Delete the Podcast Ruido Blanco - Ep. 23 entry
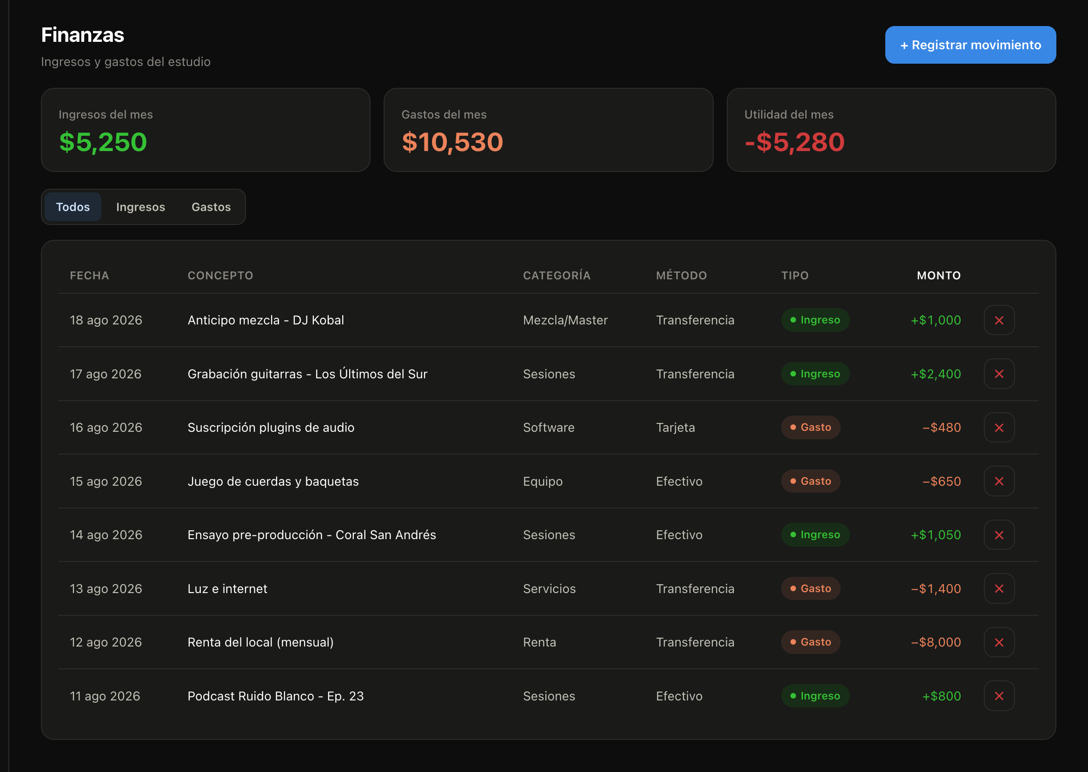The image size is (1088, 772). [999, 696]
